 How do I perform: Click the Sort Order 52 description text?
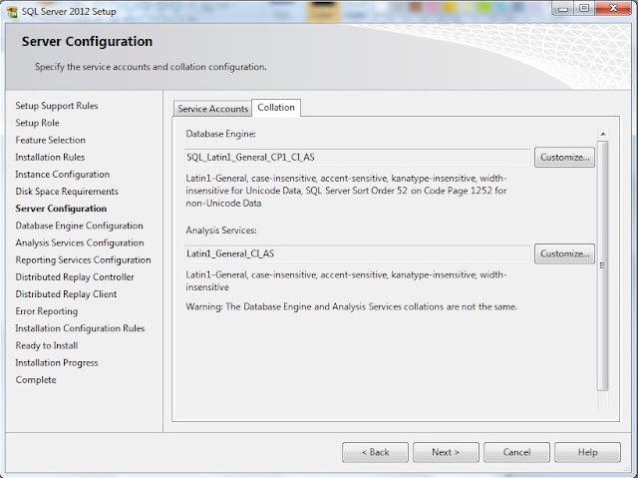pyautogui.click(x=346, y=191)
